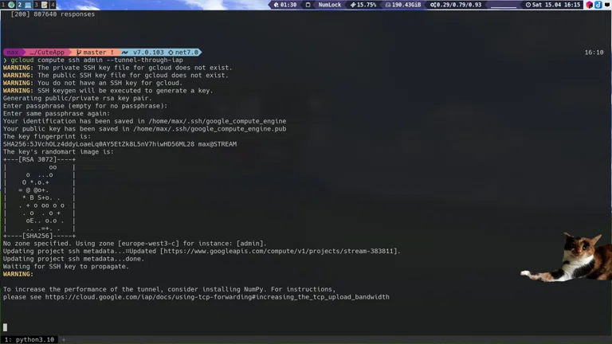
Task: Open the cloud.google.com IAP docs link
Action: (x=217, y=297)
